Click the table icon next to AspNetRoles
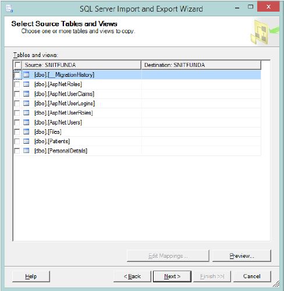The image size is (284, 291). [26, 84]
